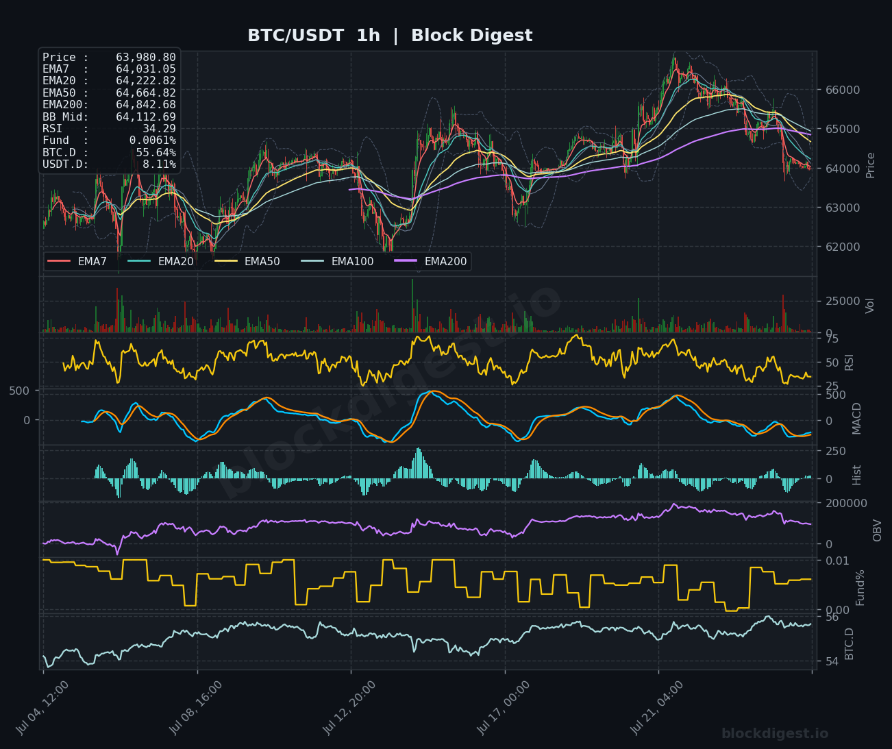Click the EMA20 legend entry
Image resolution: width=892 pixels, height=749 pixels.
[160, 261]
